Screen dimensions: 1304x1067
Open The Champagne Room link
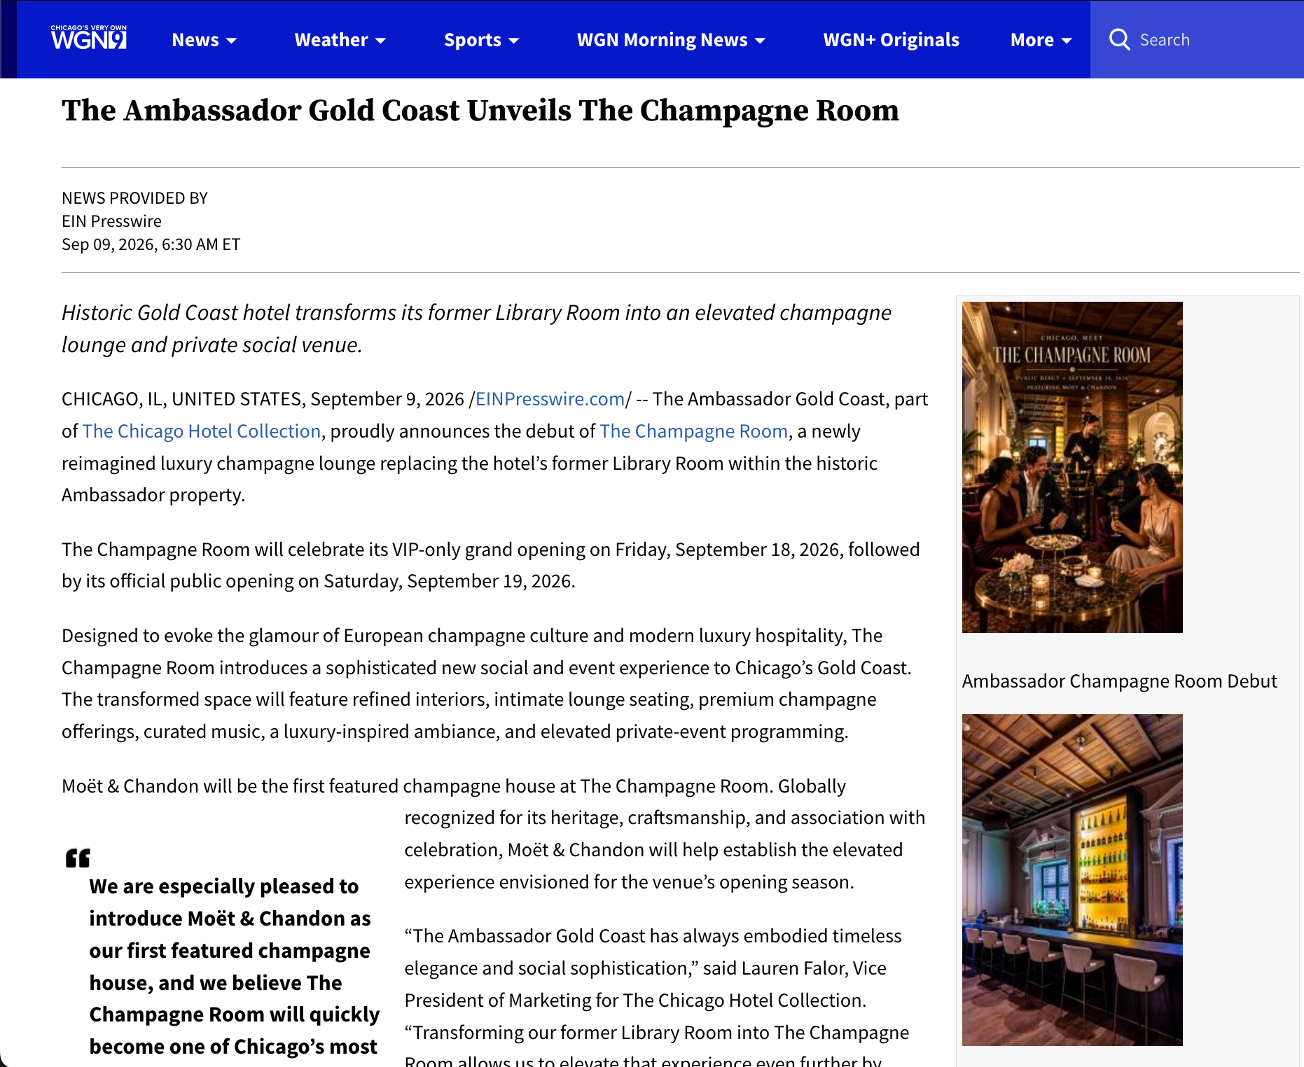694,431
